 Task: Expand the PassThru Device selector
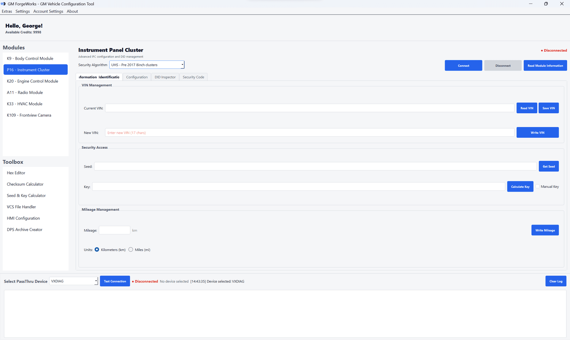pos(95,281)
